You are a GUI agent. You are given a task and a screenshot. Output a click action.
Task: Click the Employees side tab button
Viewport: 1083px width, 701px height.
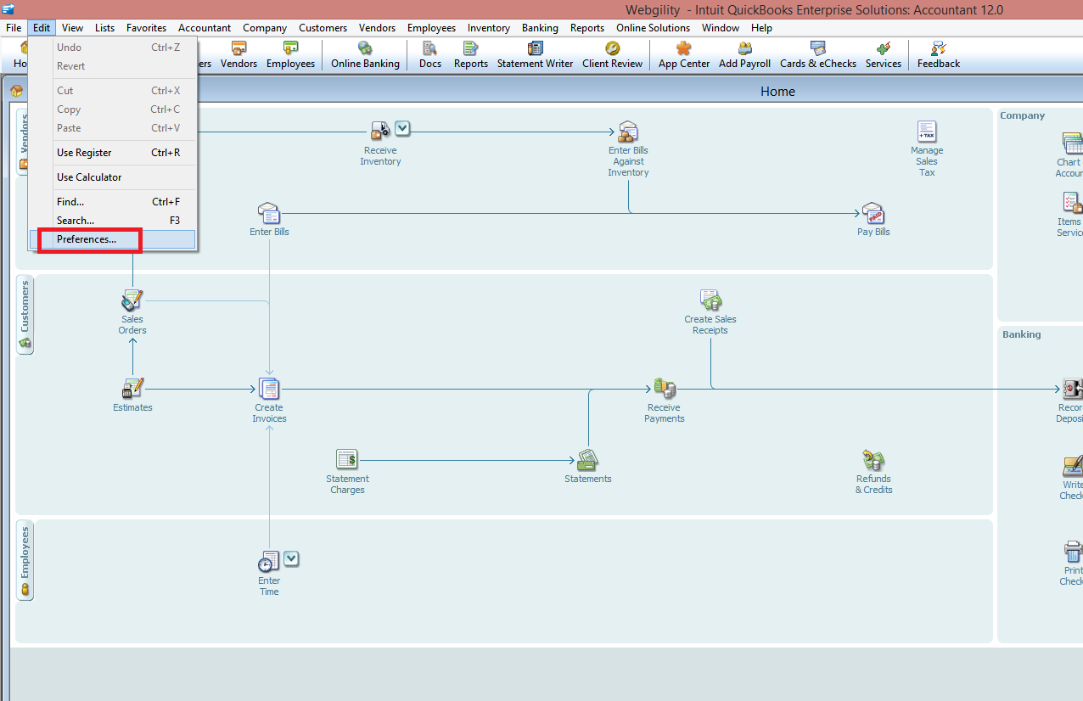pos(25,560)
